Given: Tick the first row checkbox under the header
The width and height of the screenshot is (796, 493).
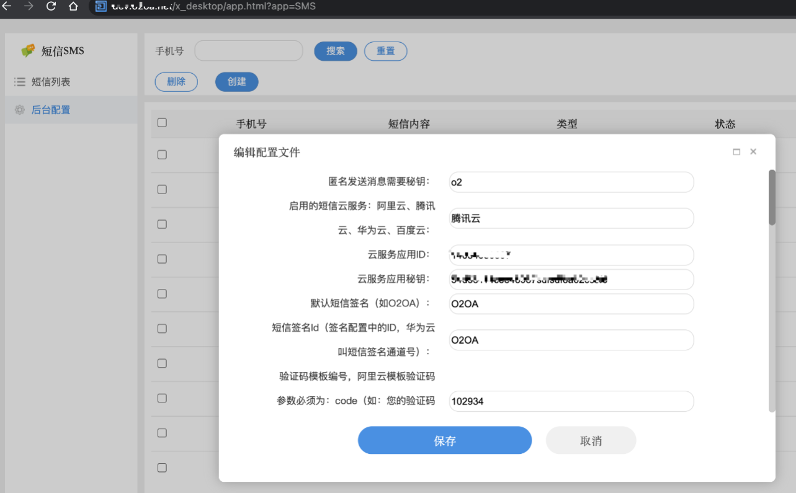Looking at the screenshot, I should 162,154.
